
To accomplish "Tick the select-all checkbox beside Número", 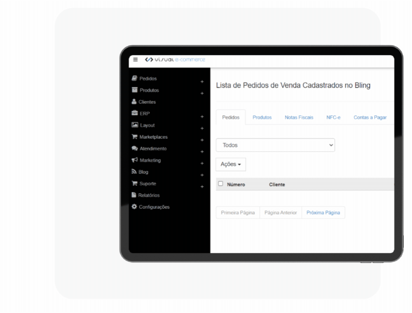I will (x=220, y=184).
